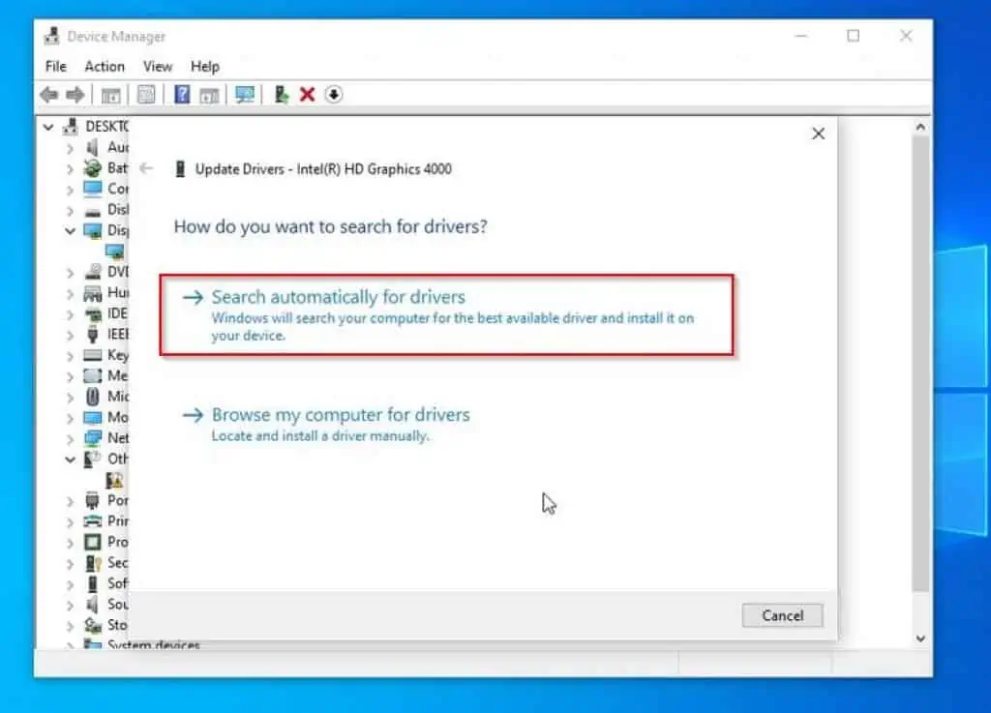Click the Cancel button
This screenshot has height=713, width=991.
(x=782, y=615)
